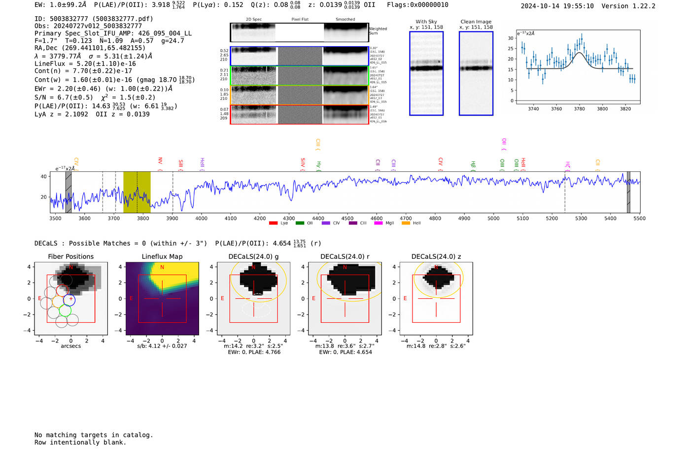The width and height of the screenshot is (690, 469).
Task: Click the 'EW: 1.0±99.2Å' header value
Action: pos(60,5)
